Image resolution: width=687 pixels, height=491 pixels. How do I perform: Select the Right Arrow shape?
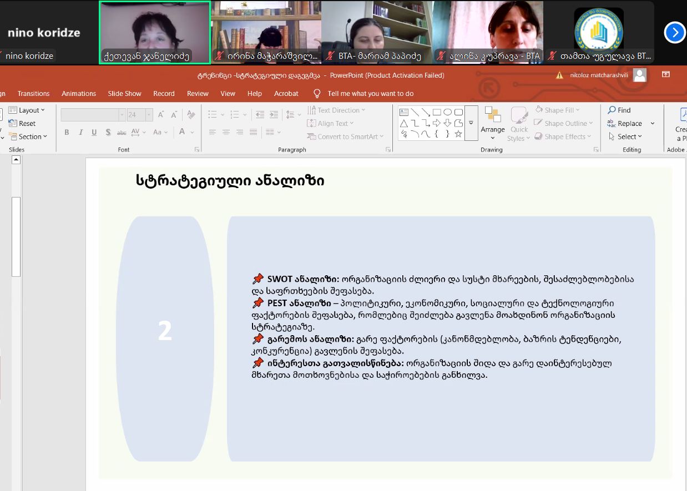(437, 123)
